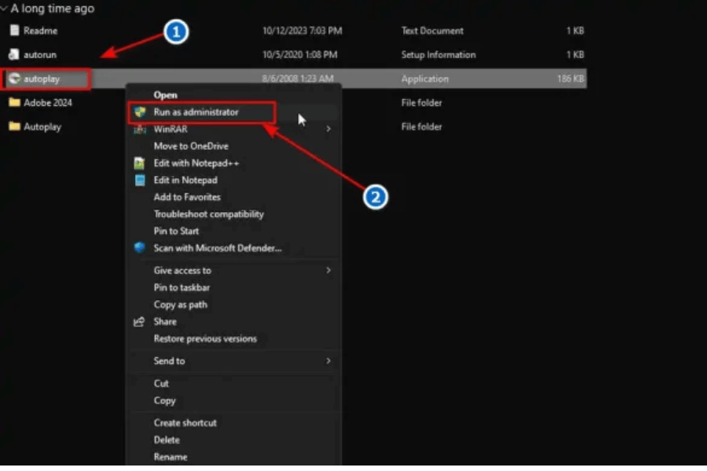Expand the Give access to submenu
This screenshot has height=471, width=707.
pyautogui.click(x=328, y=270)
